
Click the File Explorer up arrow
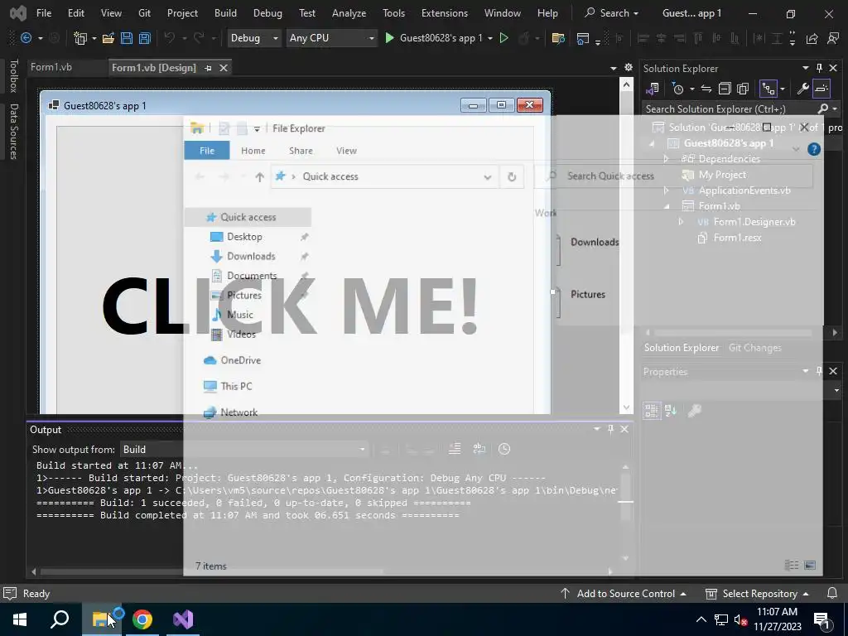(259, 177)
